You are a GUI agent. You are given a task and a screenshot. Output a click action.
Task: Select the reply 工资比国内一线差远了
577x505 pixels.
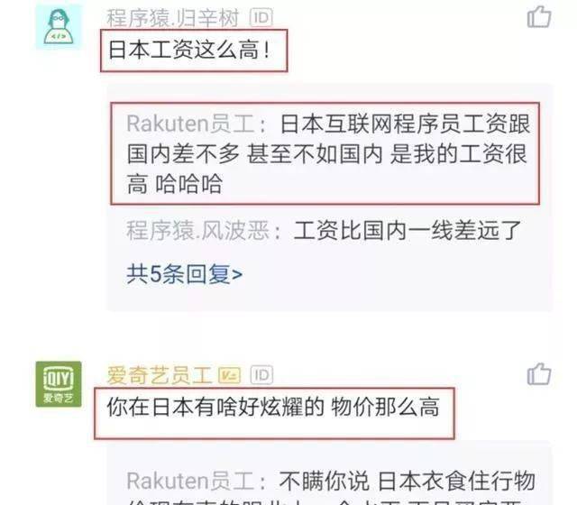pyautogui.click(x=408, y=231)
